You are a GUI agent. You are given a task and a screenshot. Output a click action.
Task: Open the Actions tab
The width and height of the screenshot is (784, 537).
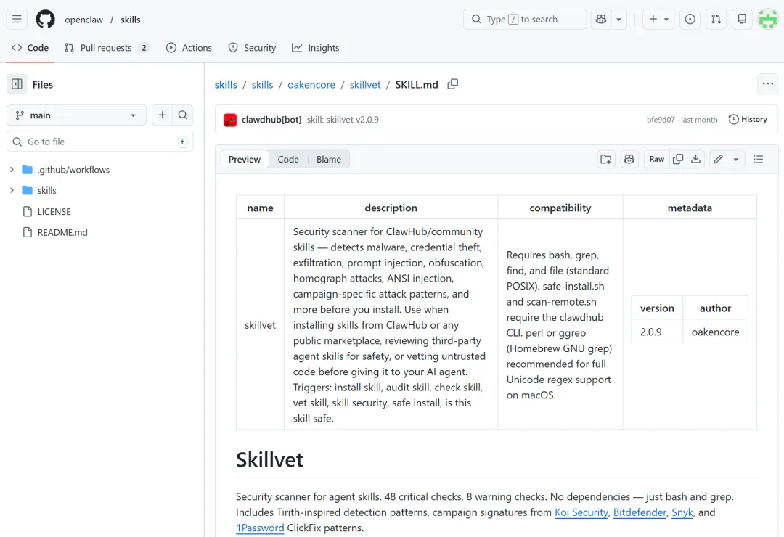tap(189, 48)
